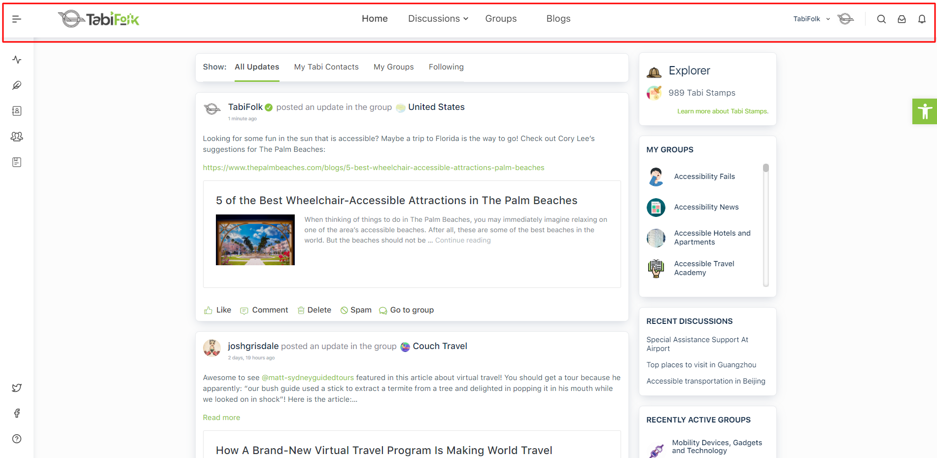937x458 pixels.
Task: Open the Virtual Travel Program article title
Action: click(x=384, y=451)
